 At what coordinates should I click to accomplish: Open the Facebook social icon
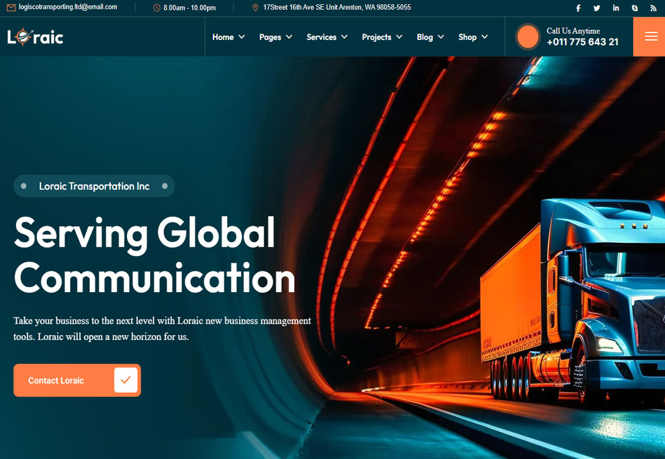coord(578,8)
